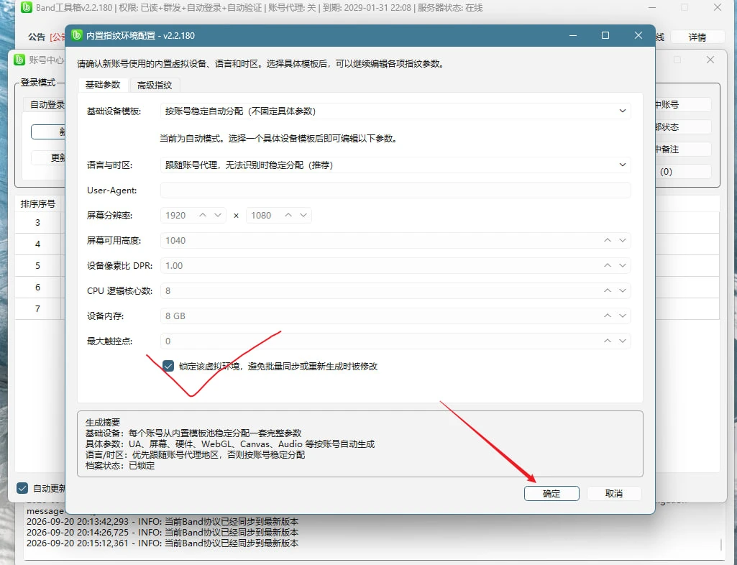Click the 设备像素比 DPR field showing 1.00
This screenshot has width=737, height=565.
pos(395,265)
